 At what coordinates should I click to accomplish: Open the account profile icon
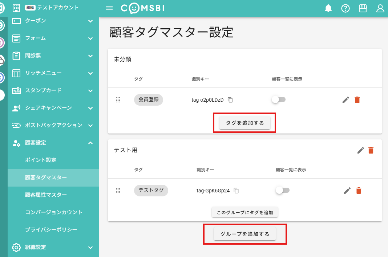(x=380, y=8)
